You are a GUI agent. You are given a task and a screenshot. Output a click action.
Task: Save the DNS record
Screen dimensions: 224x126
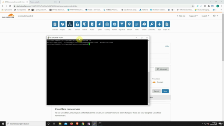click(165, 91)
